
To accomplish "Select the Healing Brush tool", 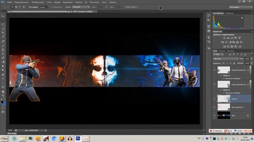I will (3, 41).
